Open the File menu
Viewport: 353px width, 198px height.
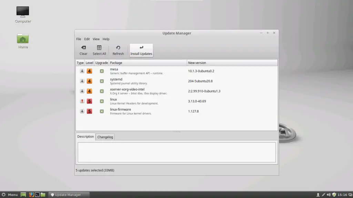[x=79, y=39]
